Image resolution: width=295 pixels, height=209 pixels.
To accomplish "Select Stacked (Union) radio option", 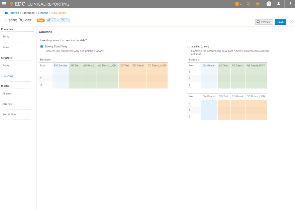I will 188,47.
